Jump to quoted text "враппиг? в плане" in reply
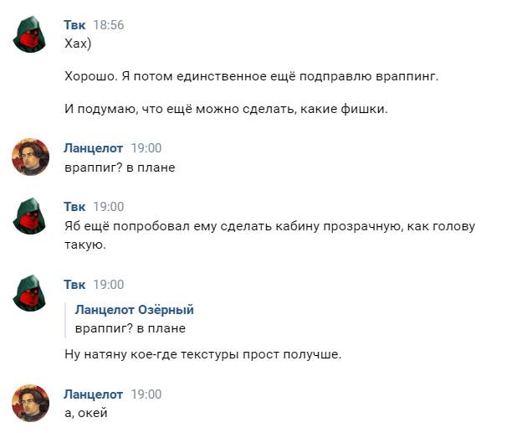 click(130, 328)
